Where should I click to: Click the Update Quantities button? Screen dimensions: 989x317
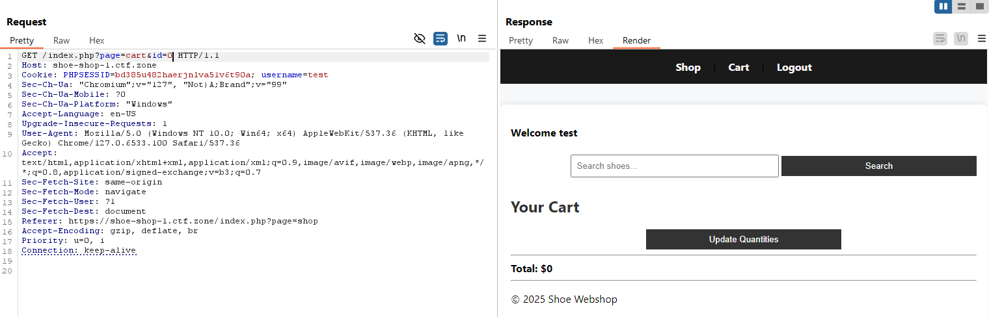point(743,239)
